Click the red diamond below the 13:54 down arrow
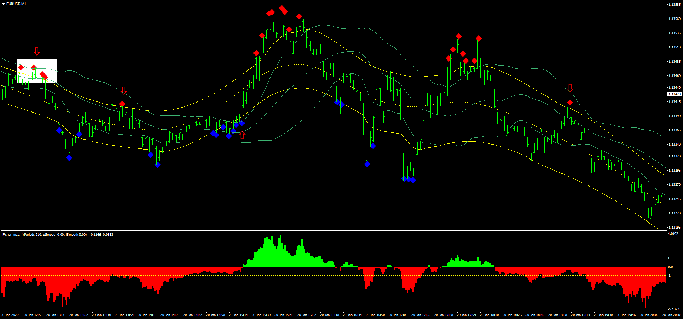 pos(122,104)
